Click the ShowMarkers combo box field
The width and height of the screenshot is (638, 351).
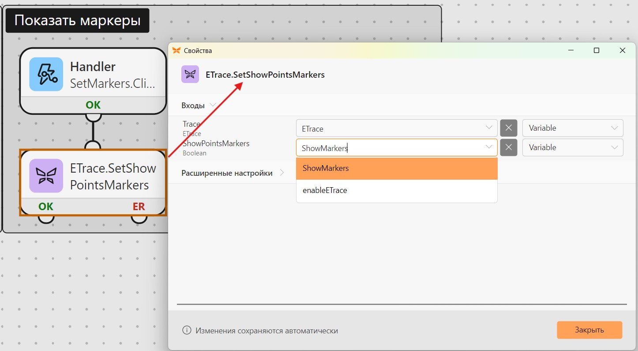tap(397, 147)
